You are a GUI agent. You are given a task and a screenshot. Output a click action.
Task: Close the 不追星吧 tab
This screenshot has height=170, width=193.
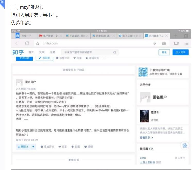click(x=87, y=36)
